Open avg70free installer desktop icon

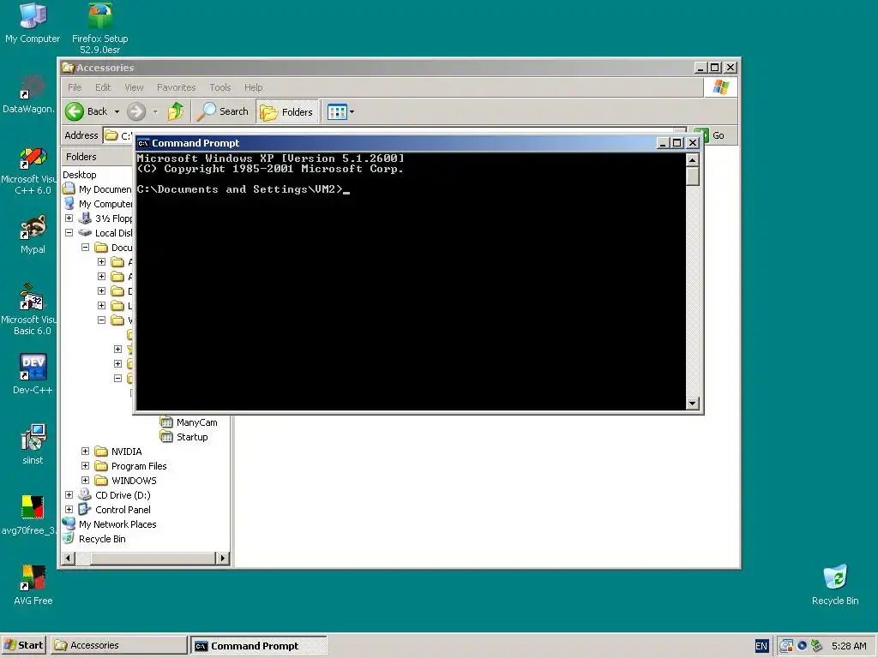[x=30, y=515]
